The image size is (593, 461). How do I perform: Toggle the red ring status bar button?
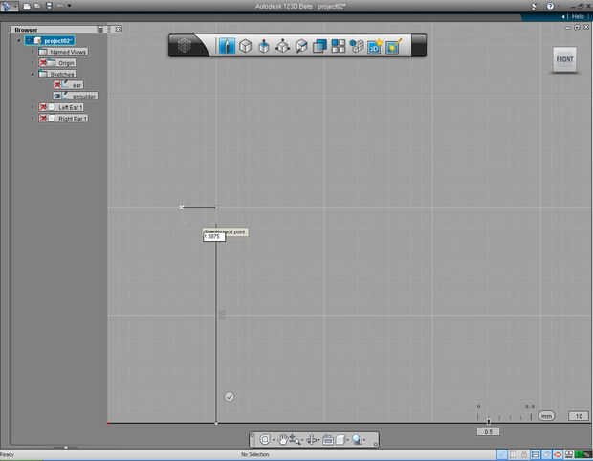click(x=558, y=454)
